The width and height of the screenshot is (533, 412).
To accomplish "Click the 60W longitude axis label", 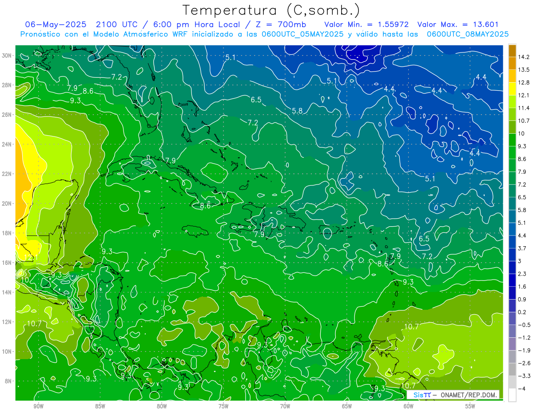I will coord(408,406).
